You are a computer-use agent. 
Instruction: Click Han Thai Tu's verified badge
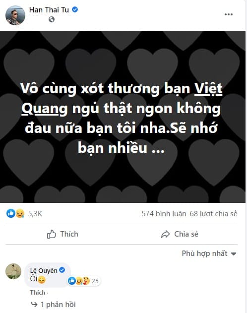coord(75,9)
